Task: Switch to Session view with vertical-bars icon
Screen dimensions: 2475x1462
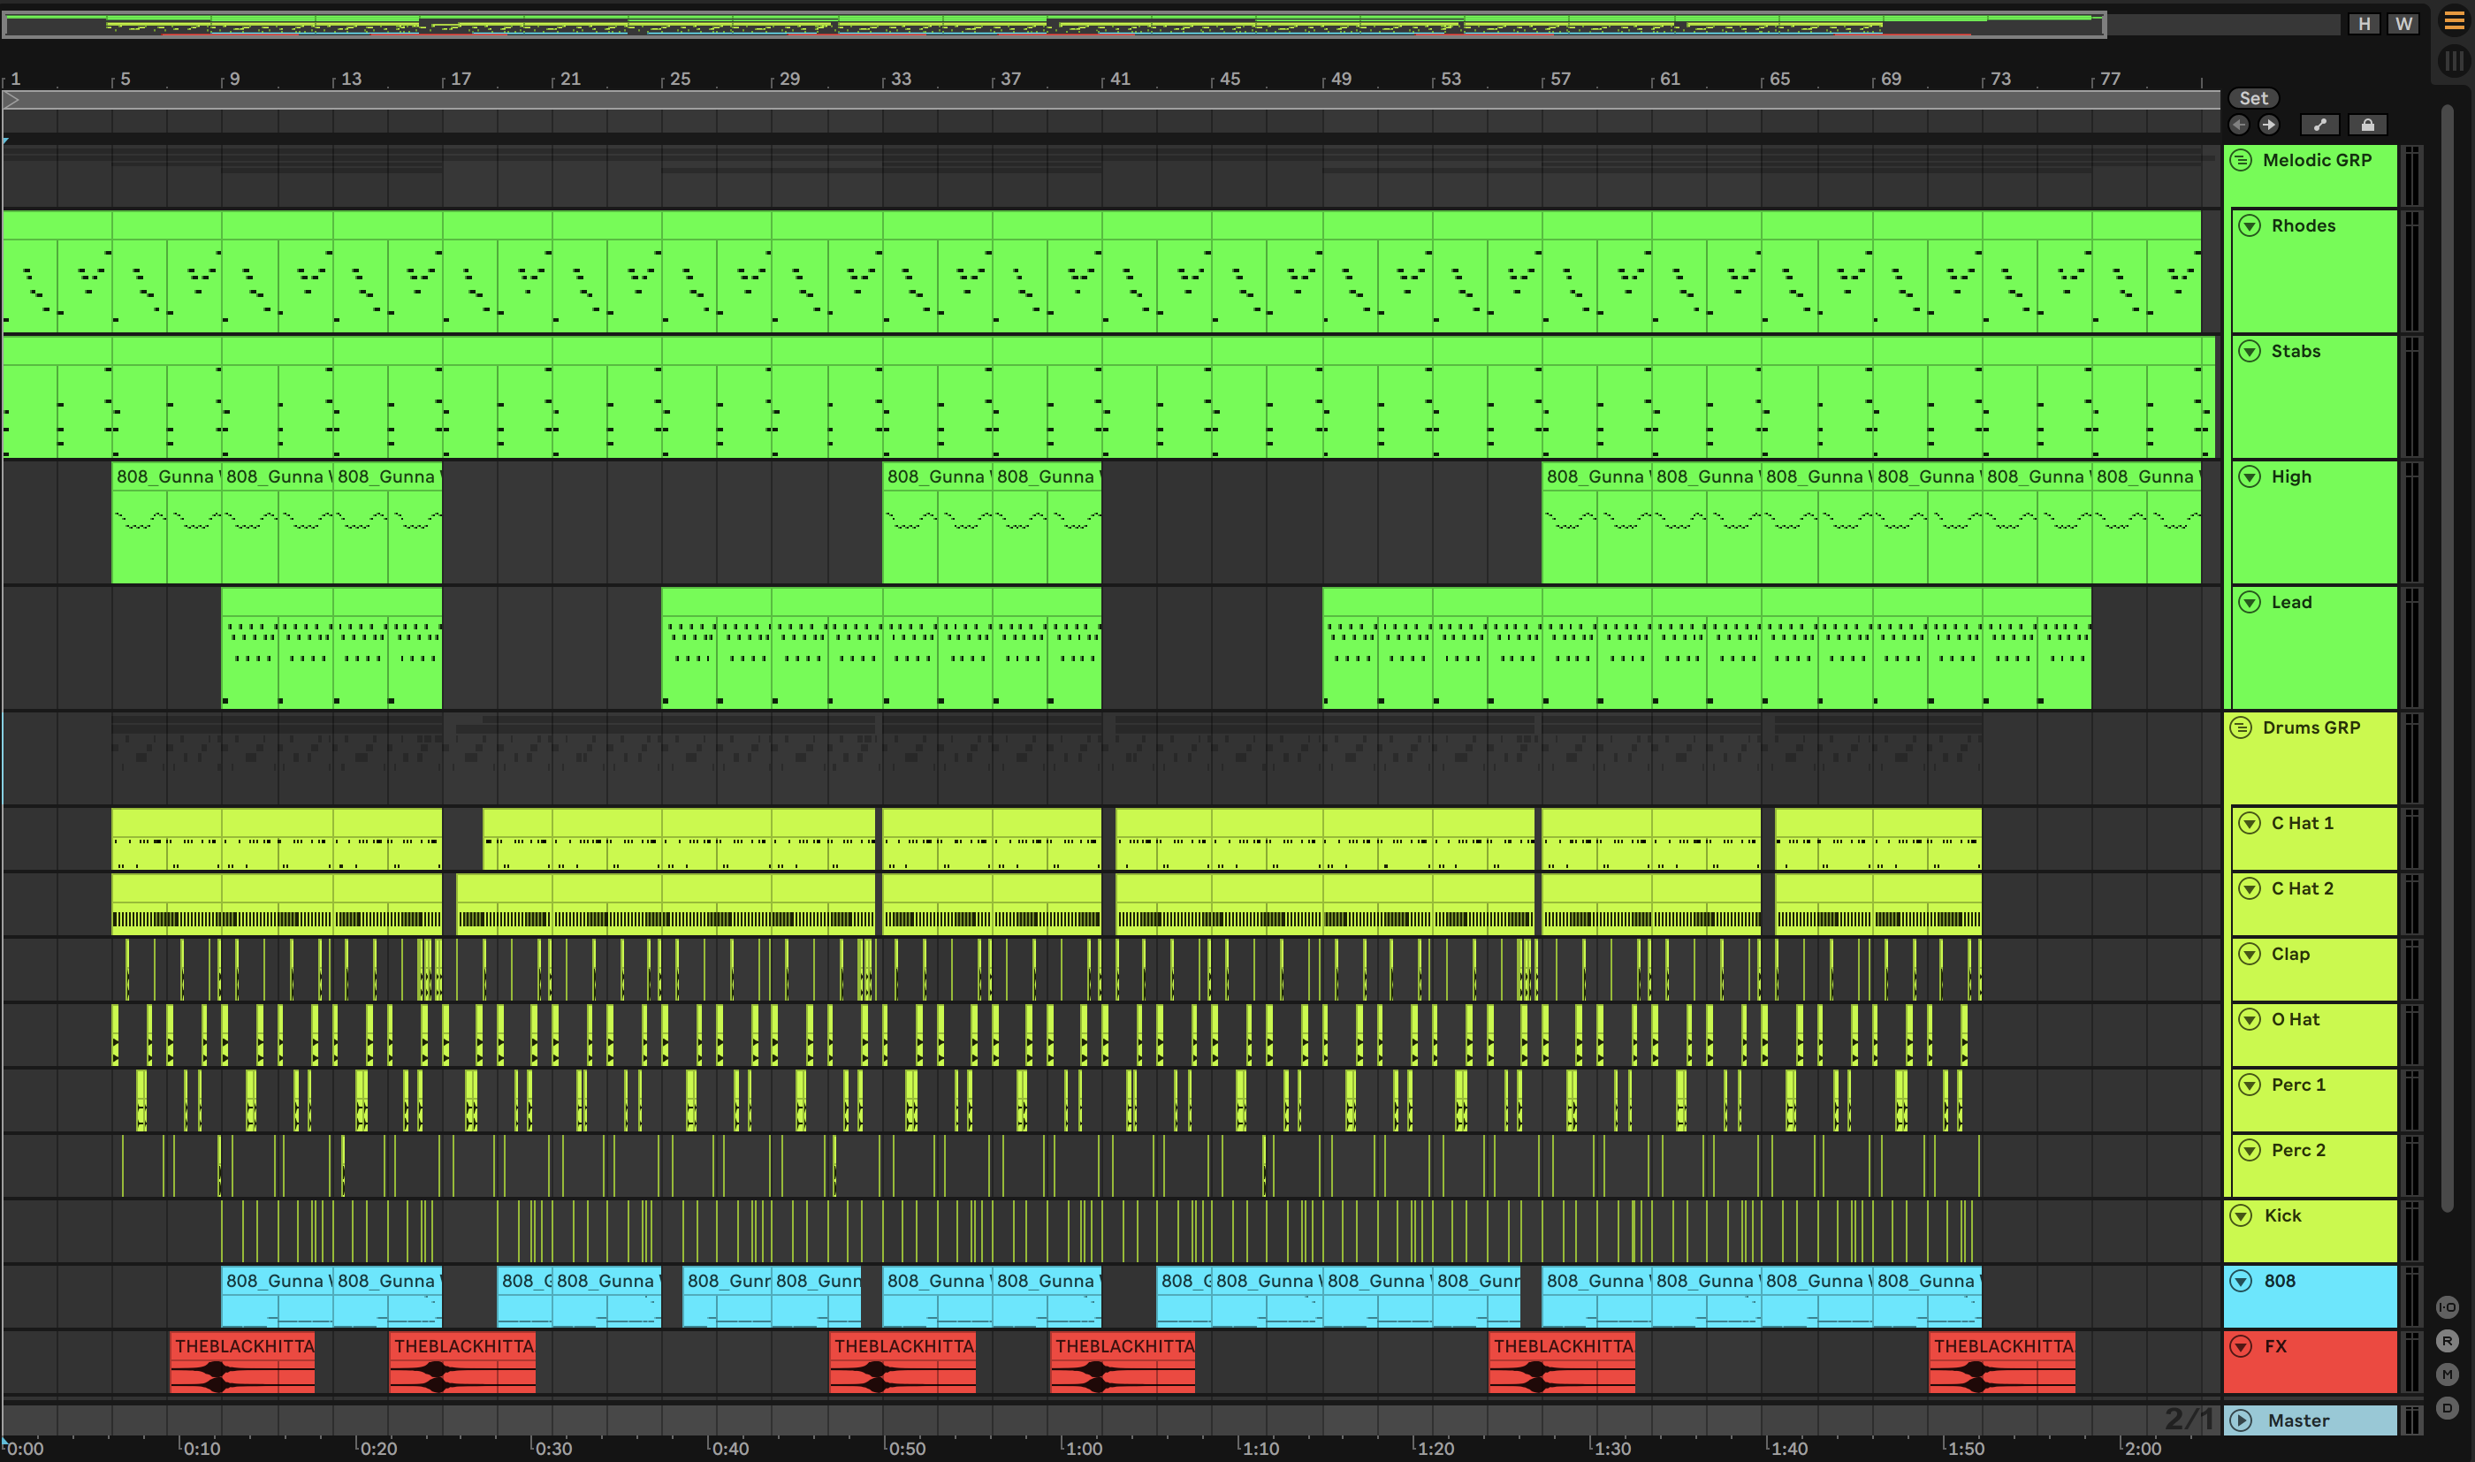Action: tap(2453, 61)
